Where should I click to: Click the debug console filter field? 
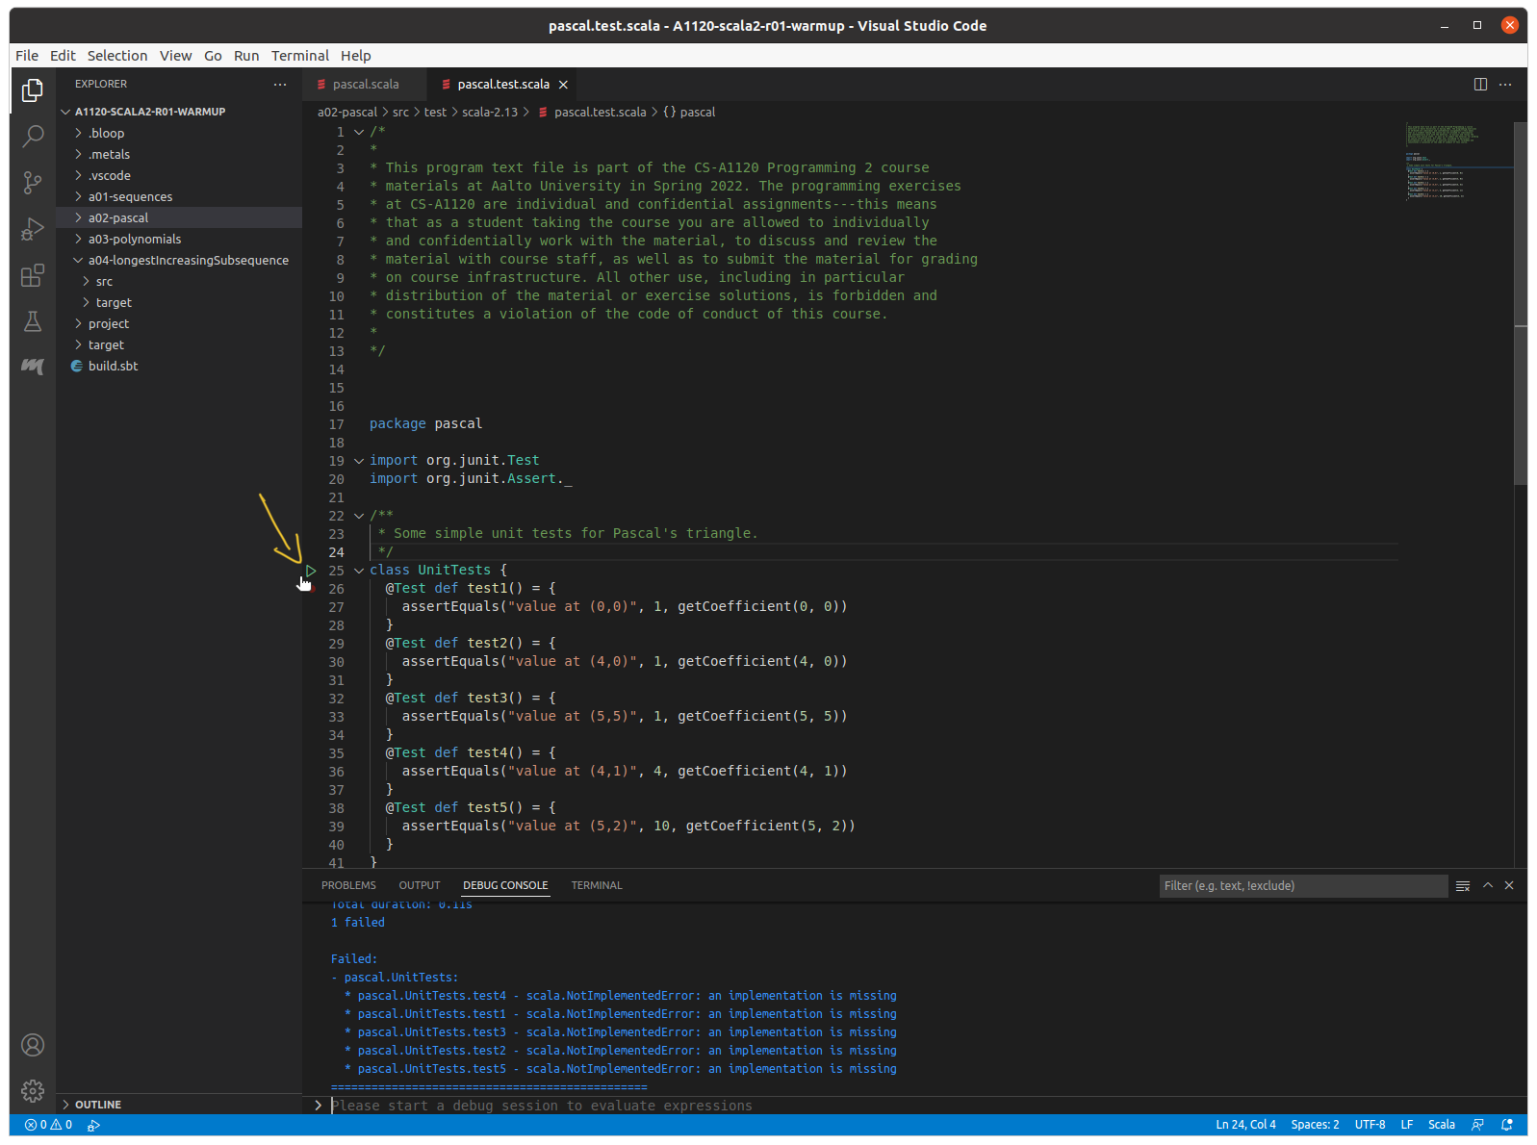[x=1302, y=886]
